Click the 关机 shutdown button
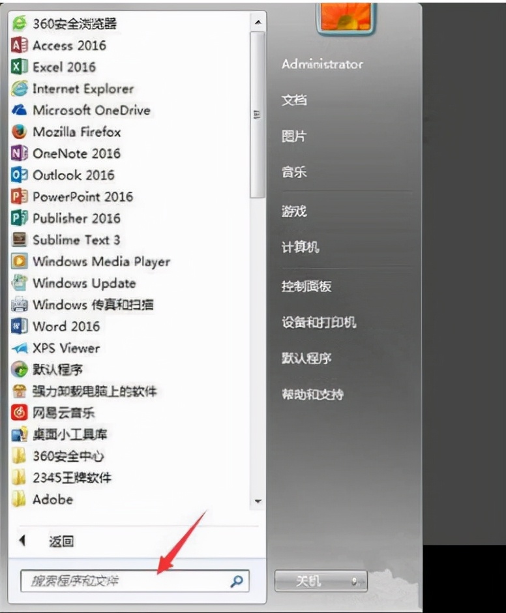The height and width of the screenshot is (613, 506). click(309, 581)
